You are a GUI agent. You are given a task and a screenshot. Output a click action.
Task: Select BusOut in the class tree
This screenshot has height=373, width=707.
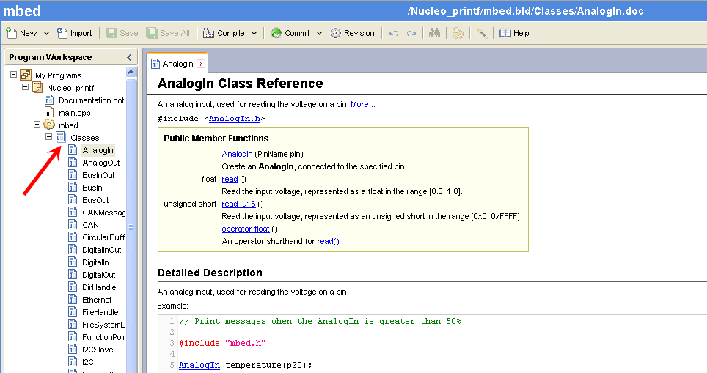point(95,200)
